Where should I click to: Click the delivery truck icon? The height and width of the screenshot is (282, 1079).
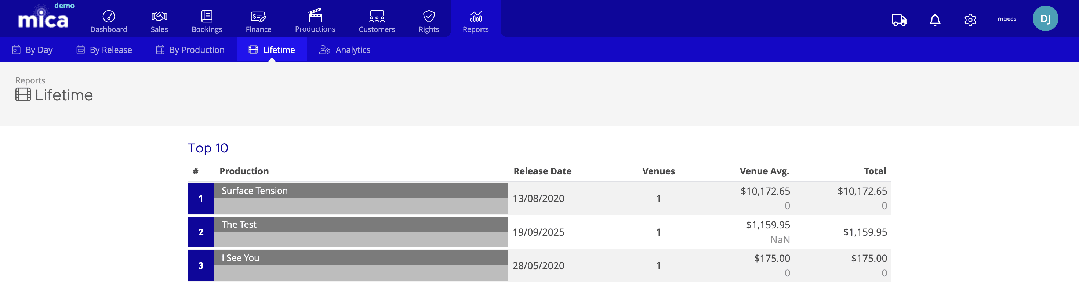point(899,19)
